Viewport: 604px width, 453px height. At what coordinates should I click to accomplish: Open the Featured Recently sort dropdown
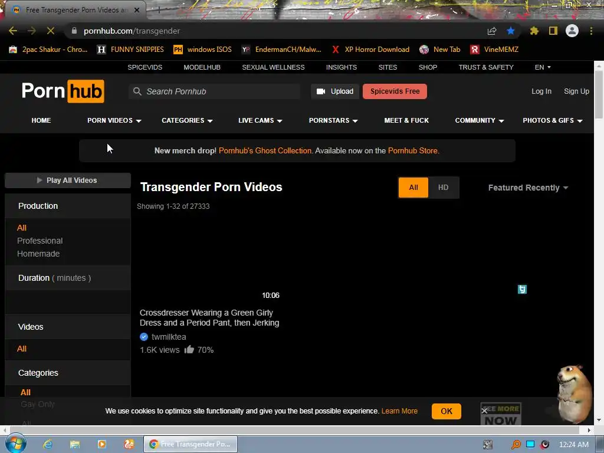528,188
